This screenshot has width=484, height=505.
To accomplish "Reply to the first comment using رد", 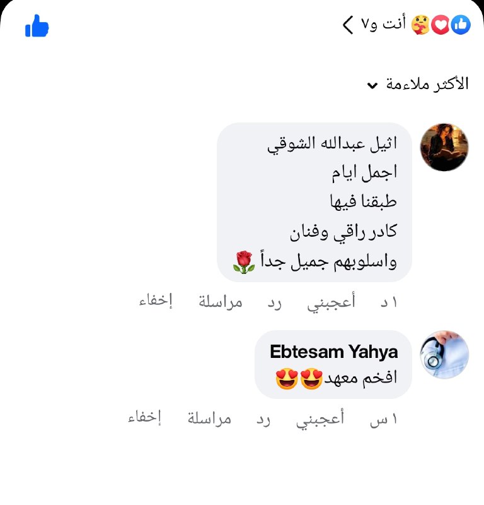I will point(275,303).
